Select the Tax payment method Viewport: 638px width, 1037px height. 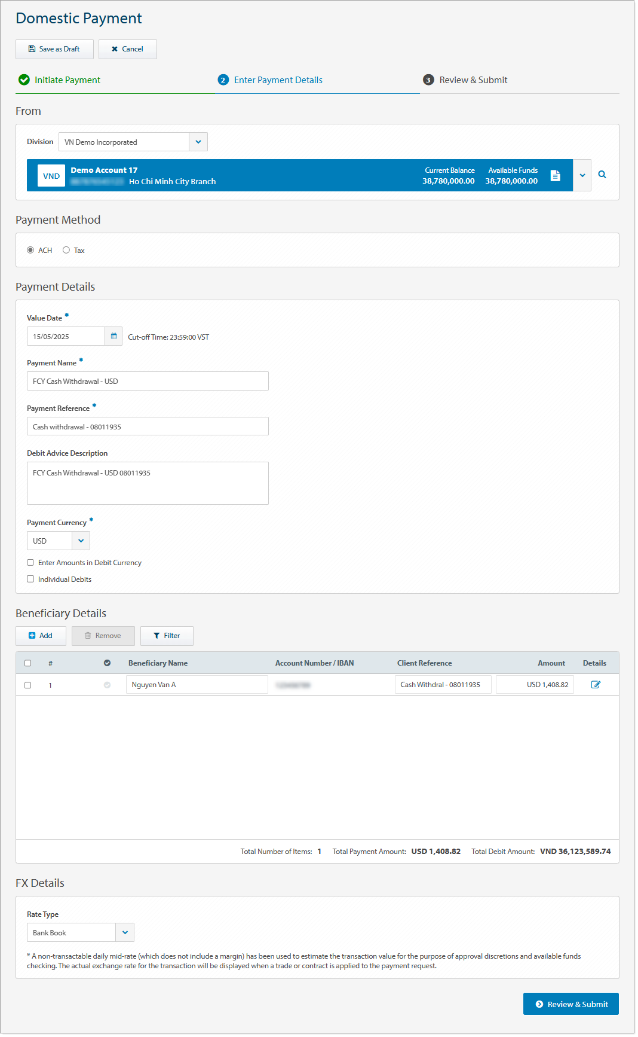(x=66, y=250)
